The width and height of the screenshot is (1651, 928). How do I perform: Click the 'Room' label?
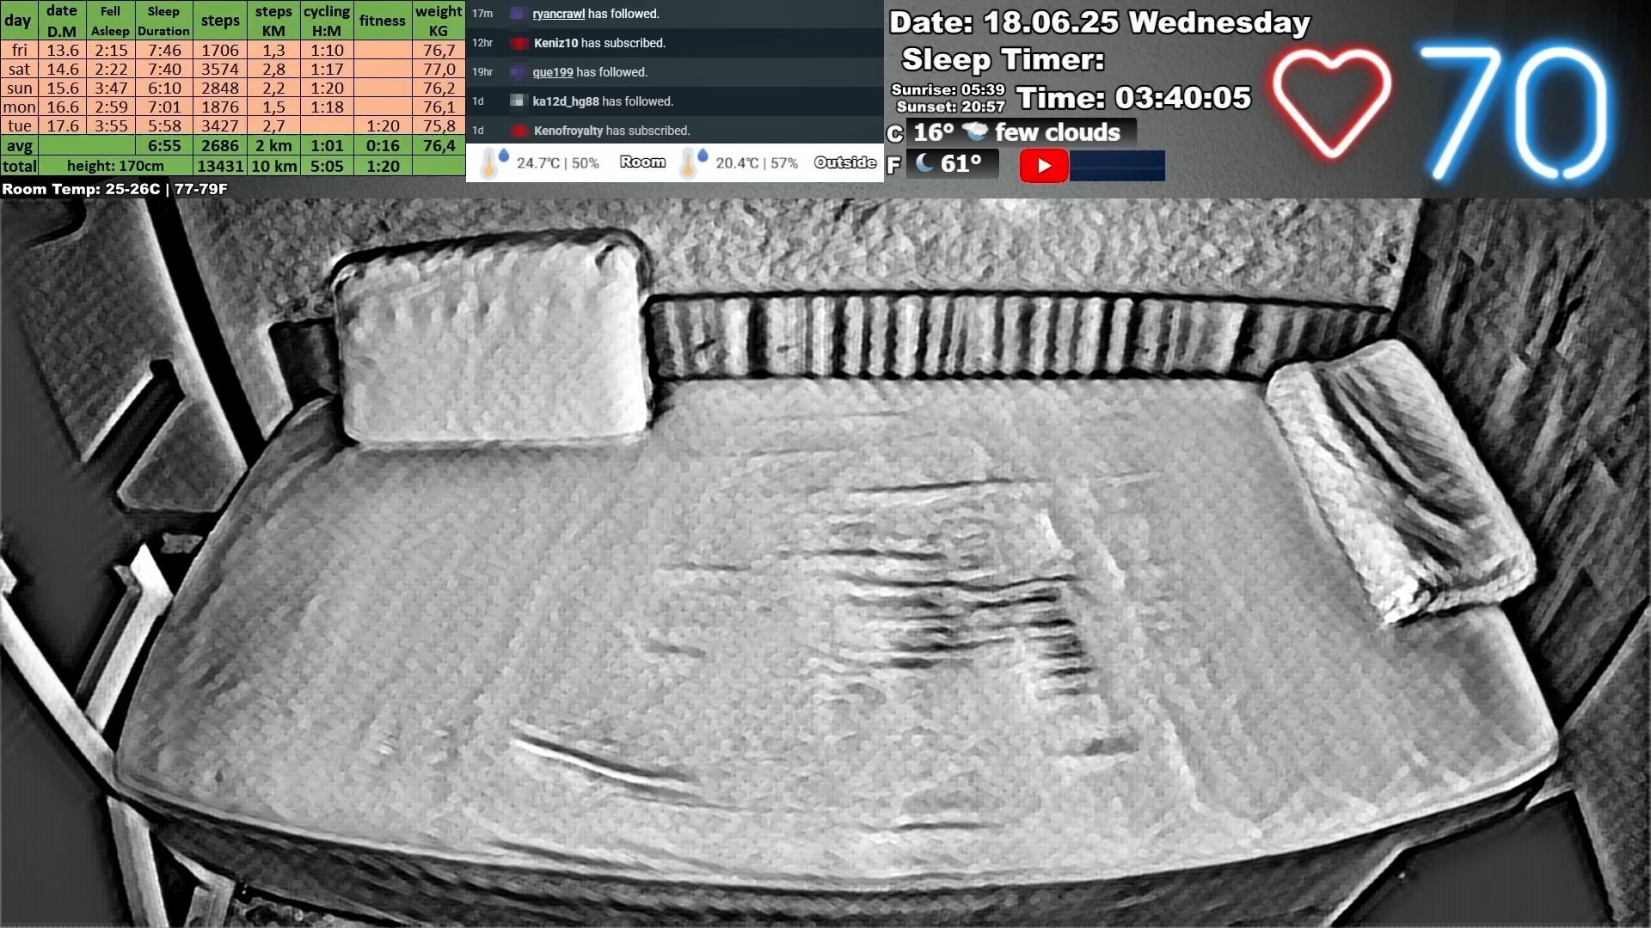642,162
